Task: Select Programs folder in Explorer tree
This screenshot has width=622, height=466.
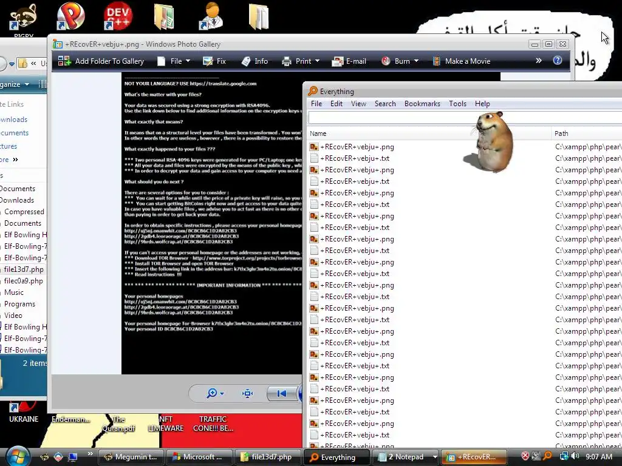Action: [x=19, y=304]
